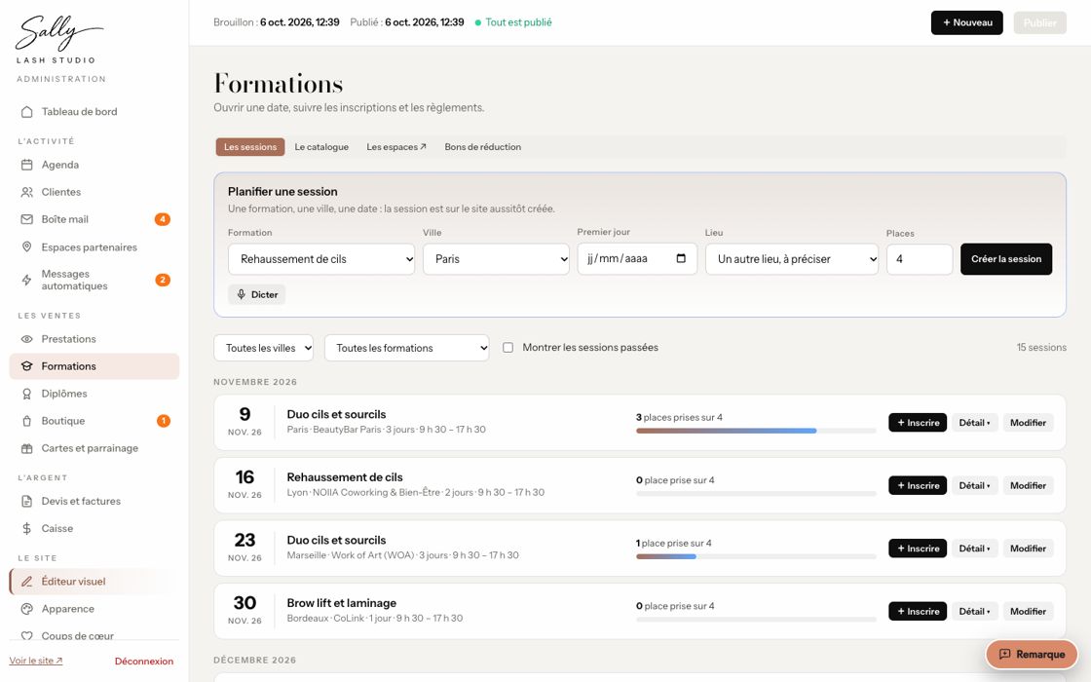The height and width of the screenshot is (682, 1091).
Task: Click Modifier for Rehaussement de cils Lyon
Action: click(1028, 486)
